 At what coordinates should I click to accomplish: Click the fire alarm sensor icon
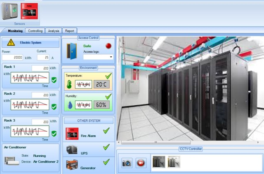pyautogui.click(x=29, y=12)
